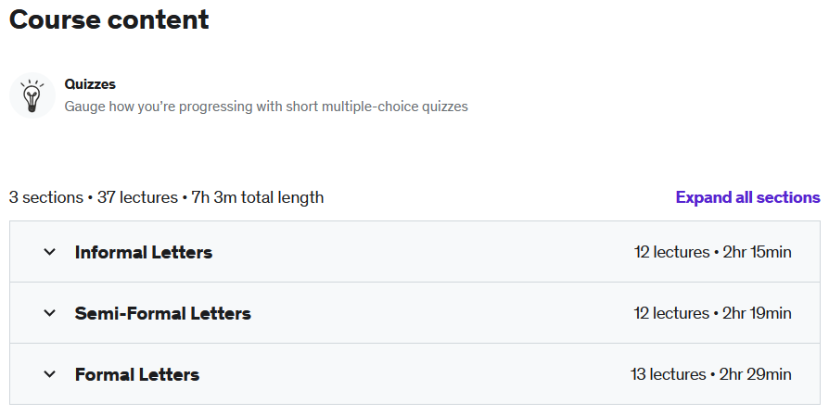Open the Informal Letters section title
The height and width of the screenshot is (415, 829).
tap(144, 252)
